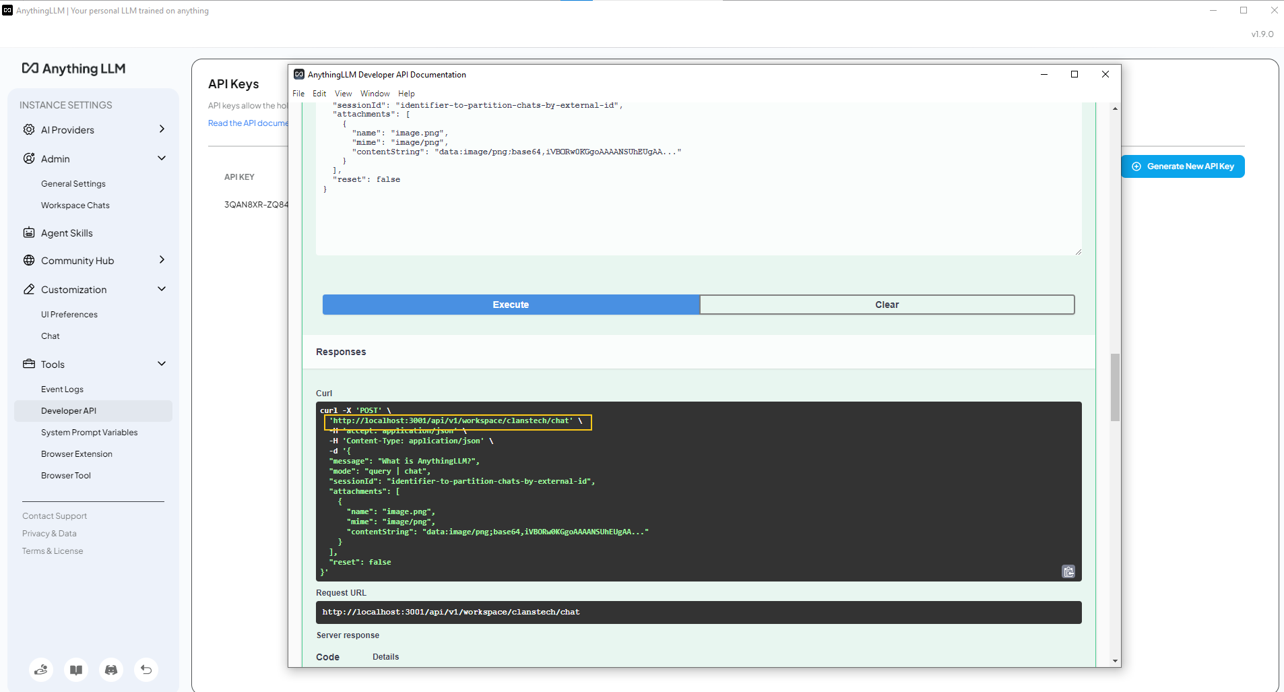Viewport: 1284px width, 692px height.
Task: Click the Anything LLM logo
Action: coord(73,68)
